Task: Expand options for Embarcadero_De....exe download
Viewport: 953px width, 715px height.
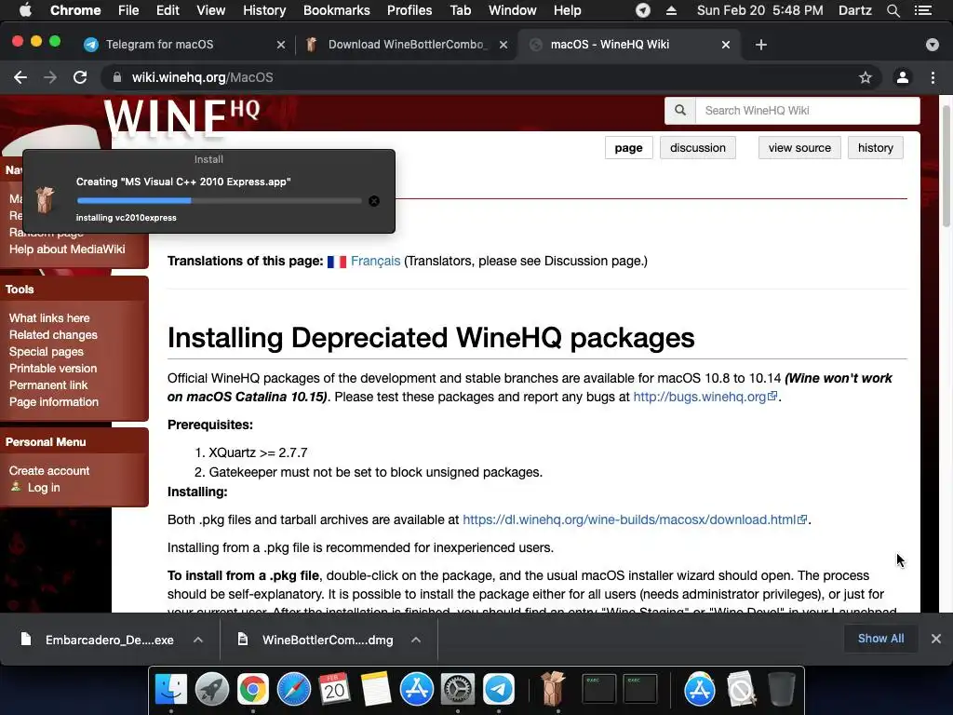Action: point(198,640)
